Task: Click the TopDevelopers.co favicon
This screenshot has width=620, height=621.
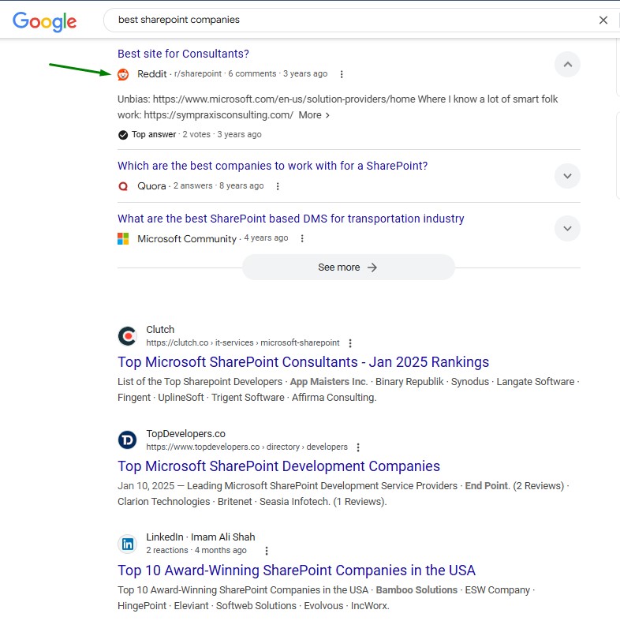Action: click(128, 440)
